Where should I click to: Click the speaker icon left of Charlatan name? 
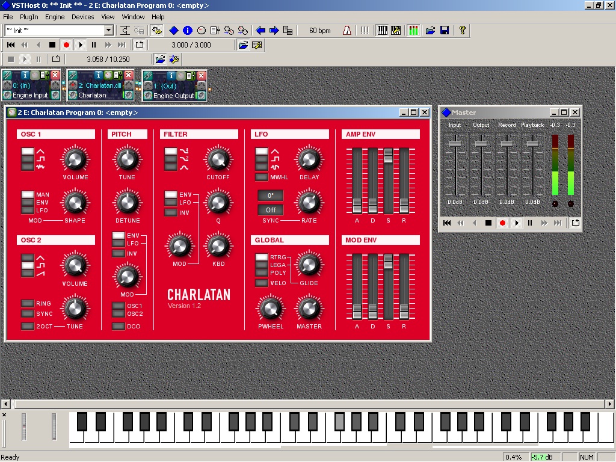coord(73,95)
